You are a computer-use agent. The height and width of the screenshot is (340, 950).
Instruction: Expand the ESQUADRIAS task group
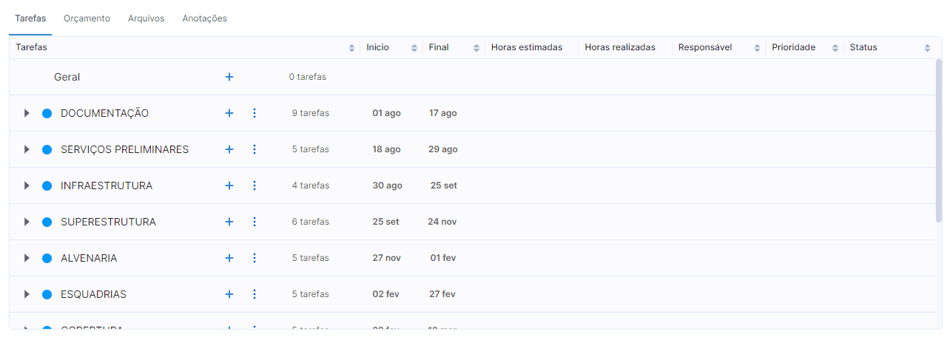pyautogui.click(x=27, y=294)
